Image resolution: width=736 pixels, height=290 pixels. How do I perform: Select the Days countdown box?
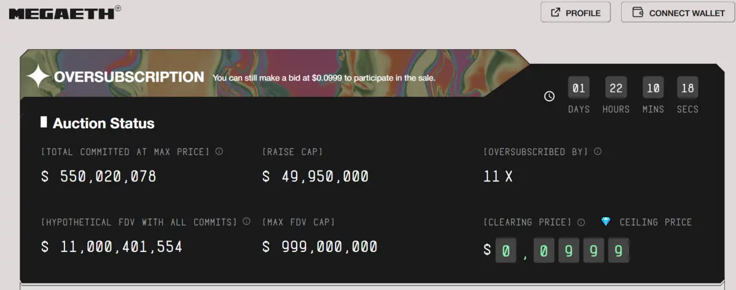click(579, 88)
